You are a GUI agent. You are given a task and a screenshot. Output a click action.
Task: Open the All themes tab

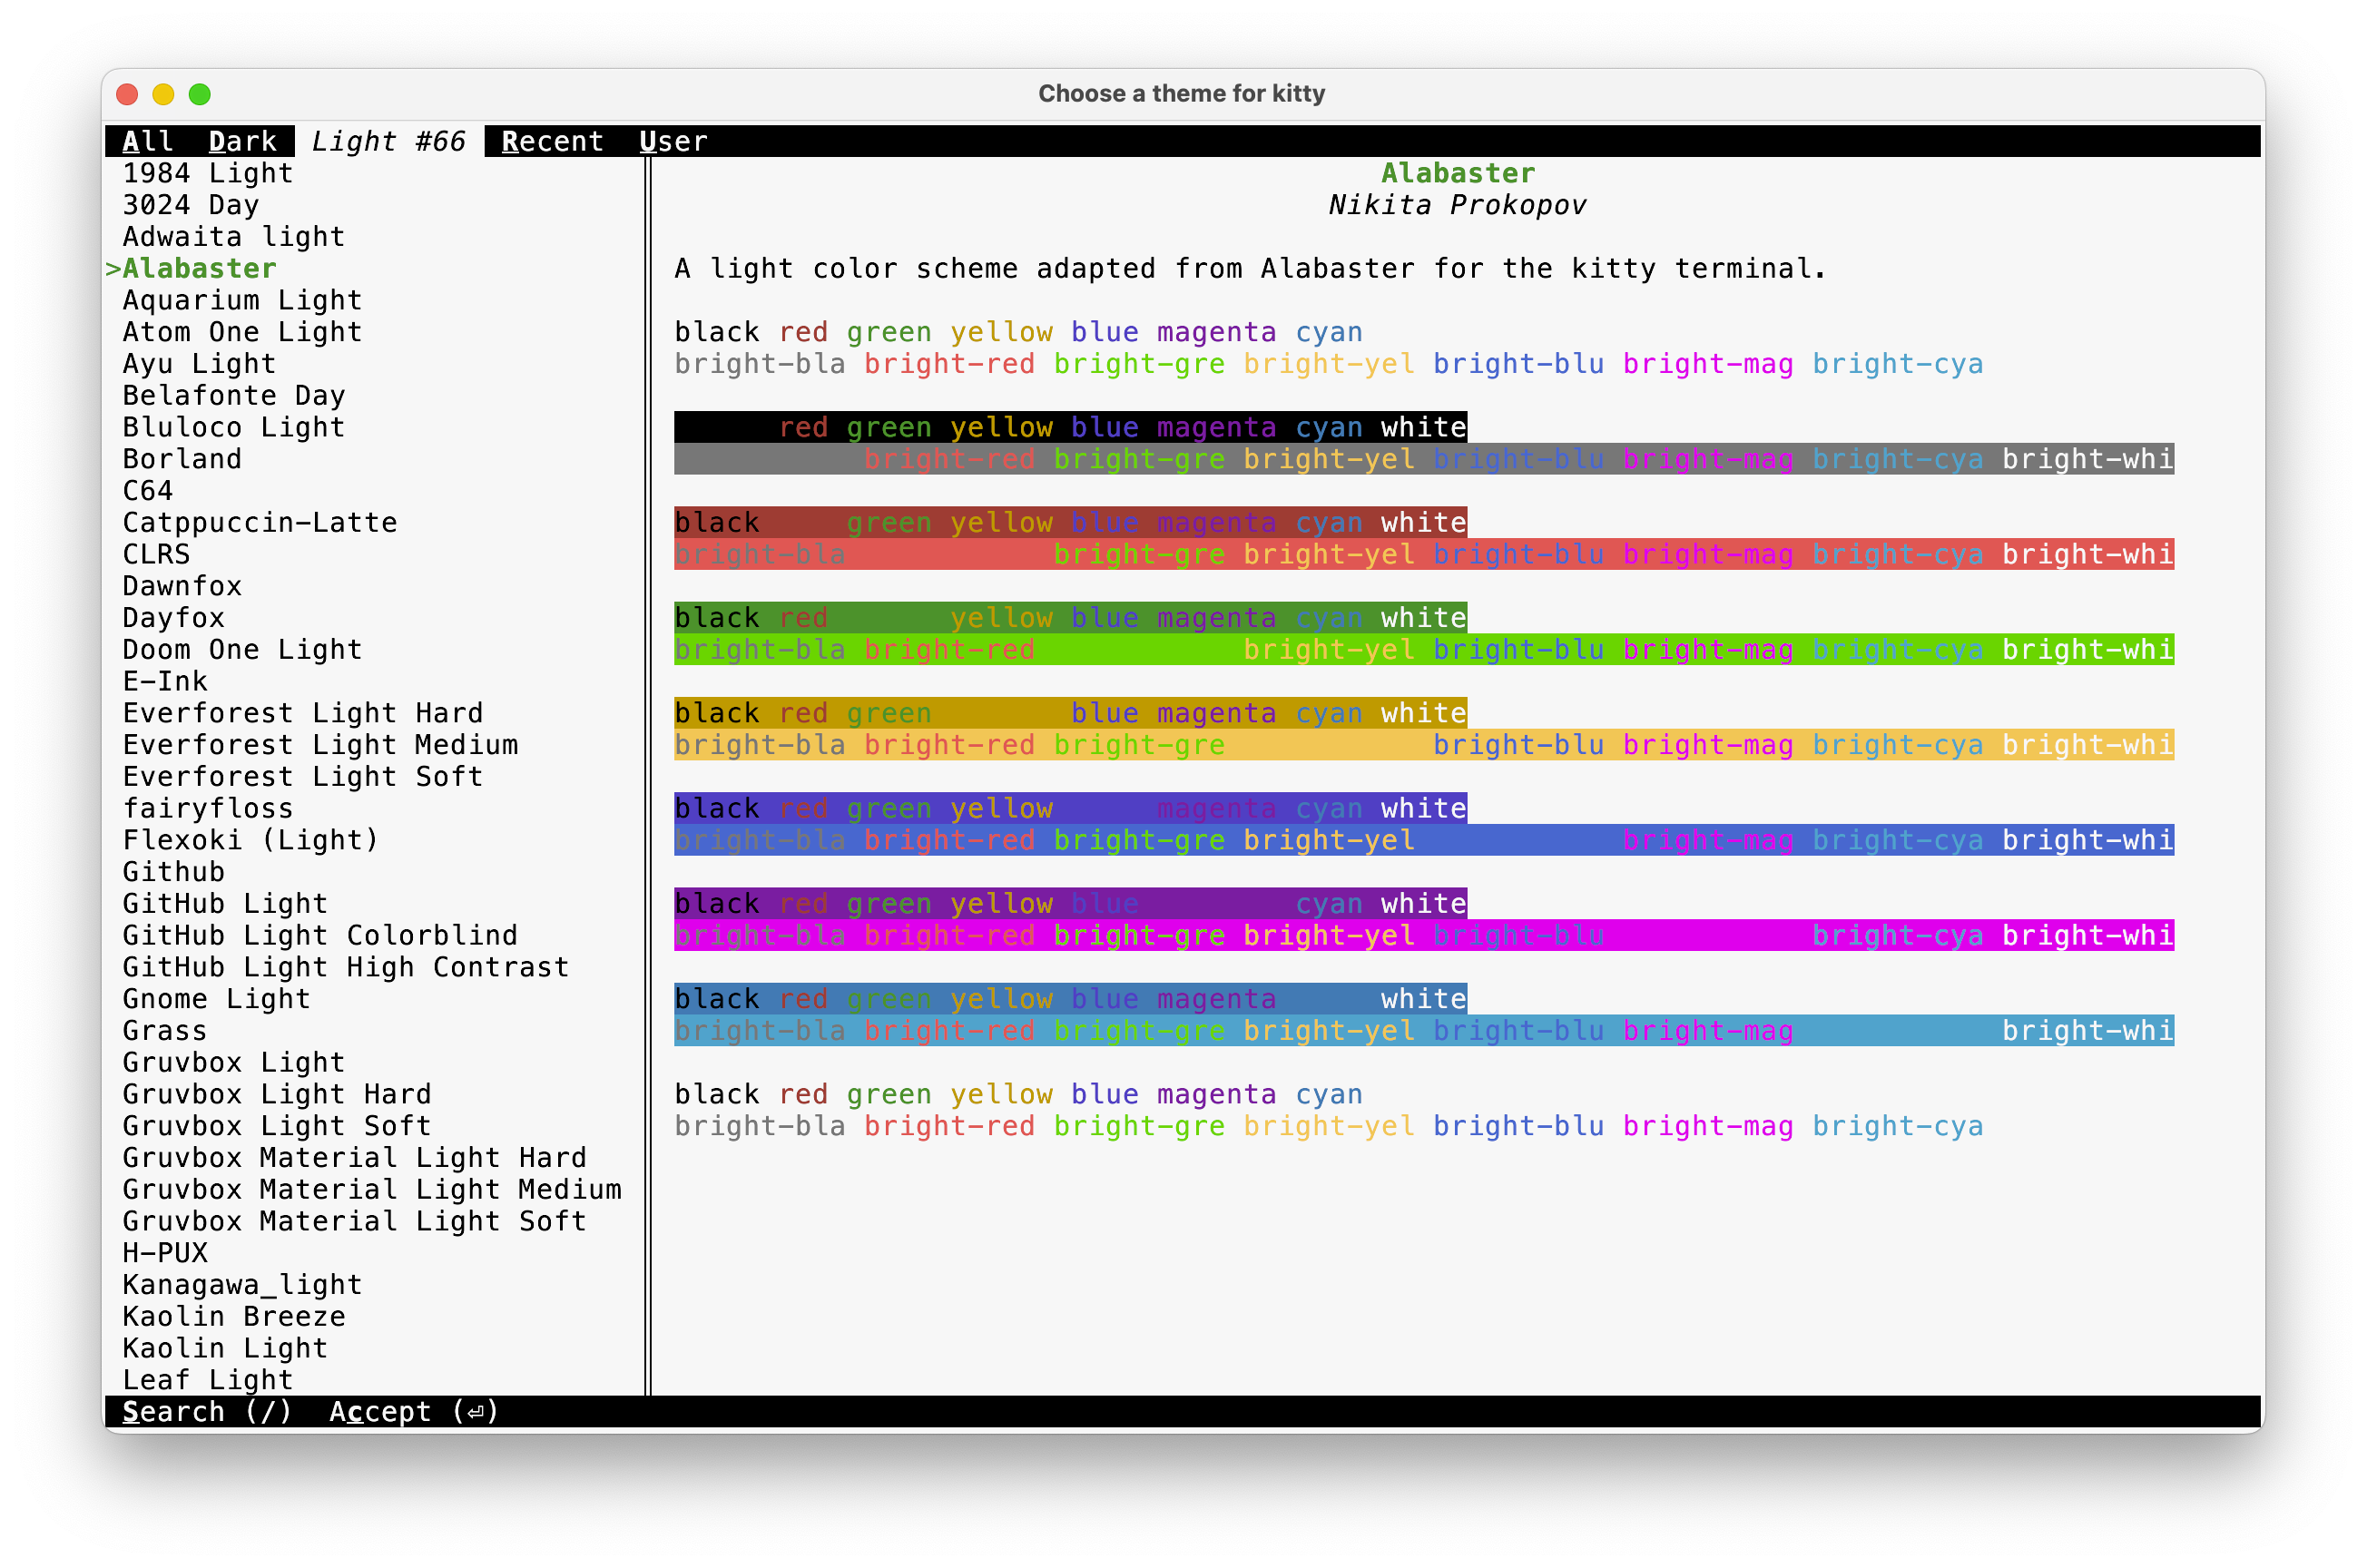[147, 142]
